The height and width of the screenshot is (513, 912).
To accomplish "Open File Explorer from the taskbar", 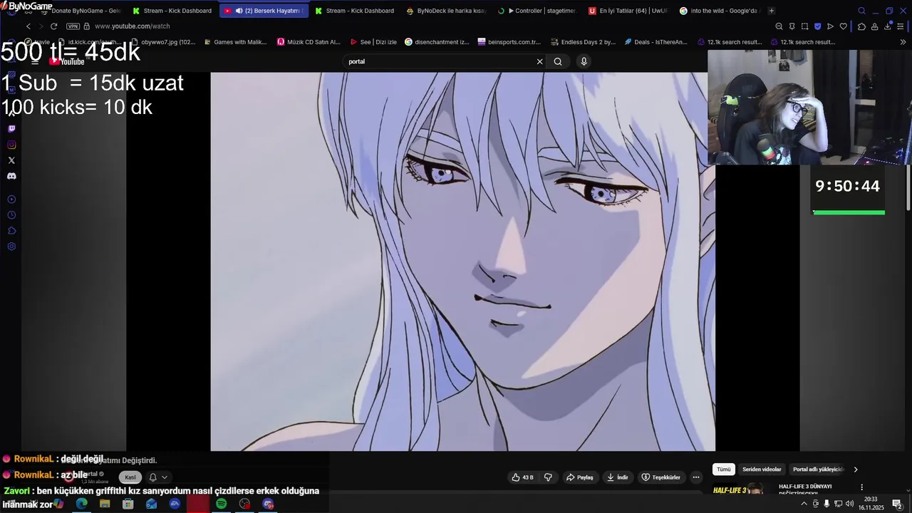I will 105,504.
